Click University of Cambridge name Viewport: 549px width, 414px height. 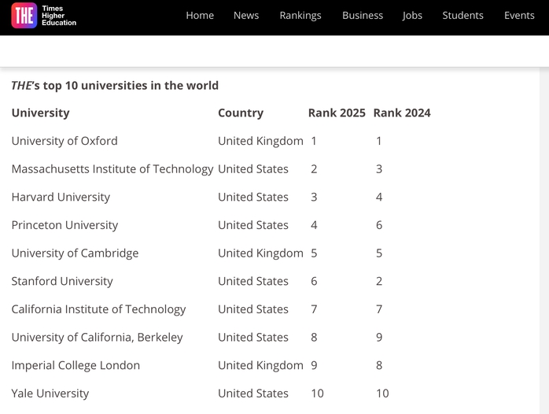(x=75, y=253)
